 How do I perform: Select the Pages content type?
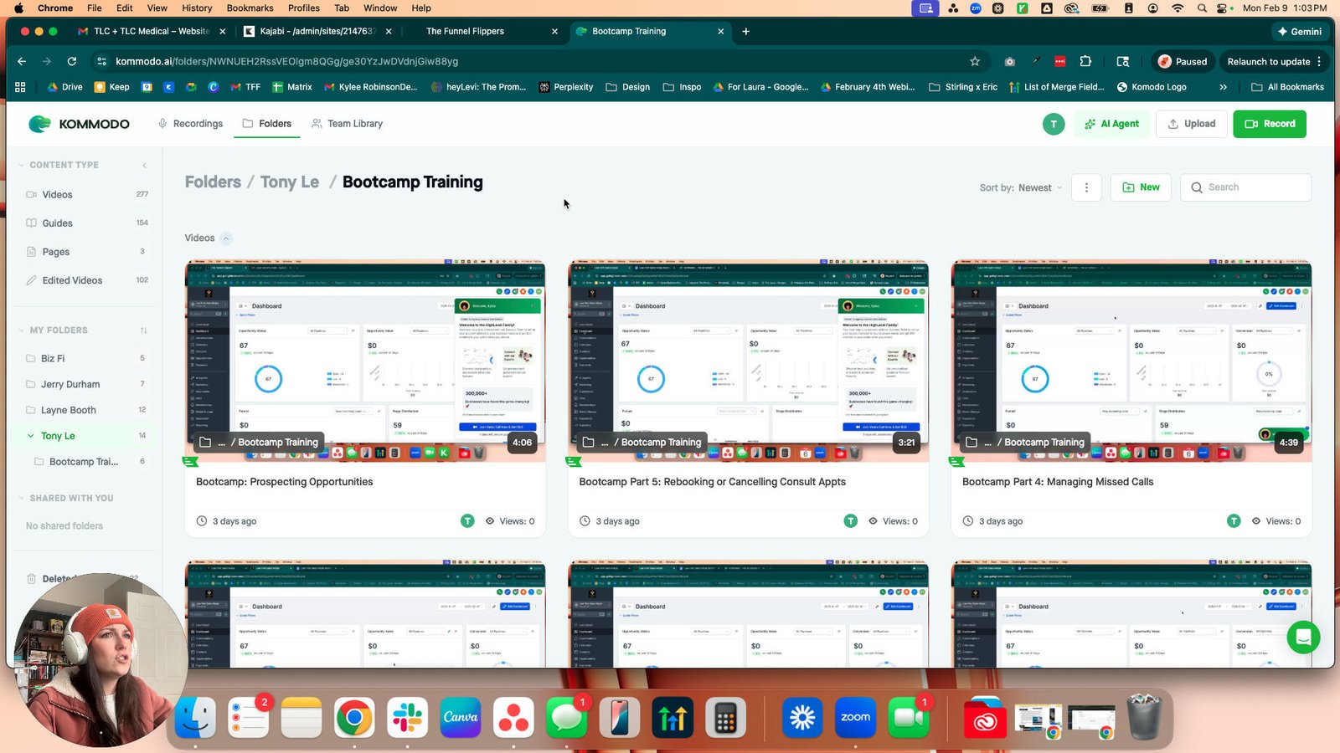coord(87,252)
